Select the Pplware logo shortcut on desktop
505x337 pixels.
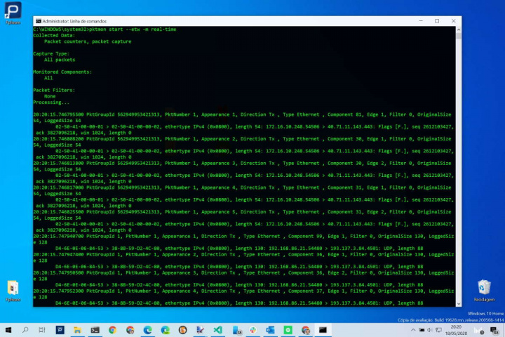pyautogui.click(x=13, y=12)
